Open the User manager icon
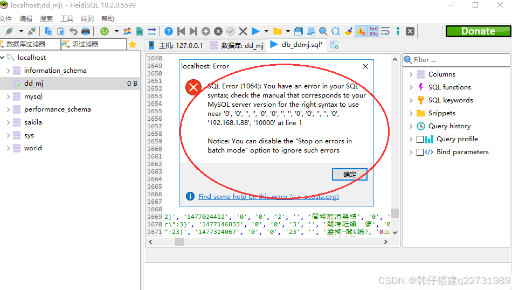The image size is (512, 290). coord(127,31)
